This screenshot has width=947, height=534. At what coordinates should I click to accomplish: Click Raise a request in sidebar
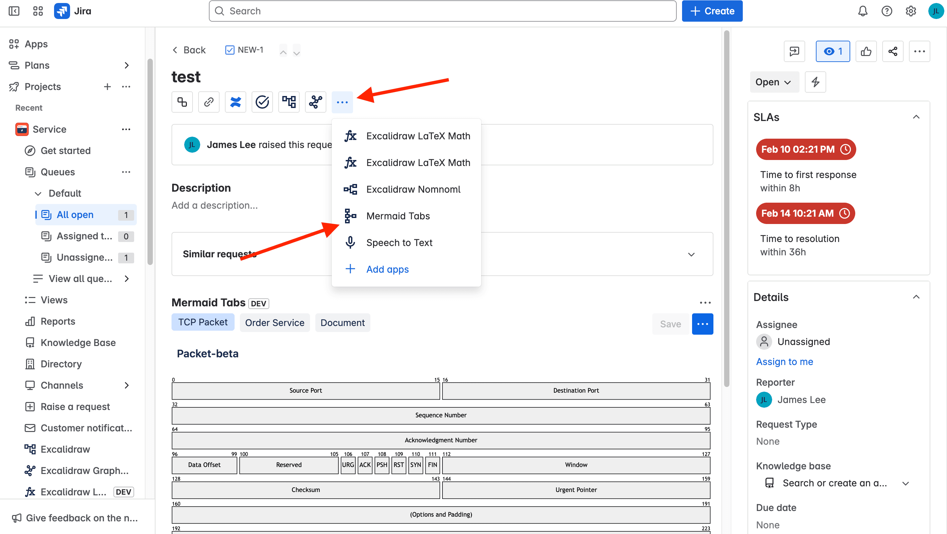75,407
